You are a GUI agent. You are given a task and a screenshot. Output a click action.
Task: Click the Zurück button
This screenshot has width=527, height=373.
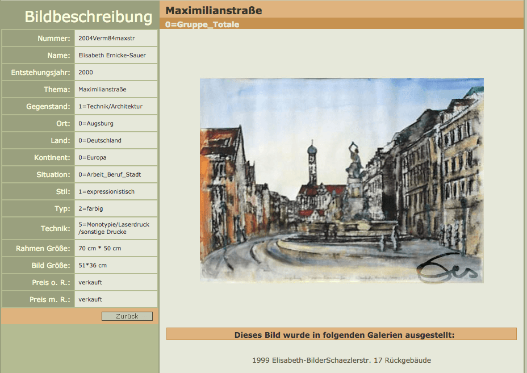click(127, 316)
